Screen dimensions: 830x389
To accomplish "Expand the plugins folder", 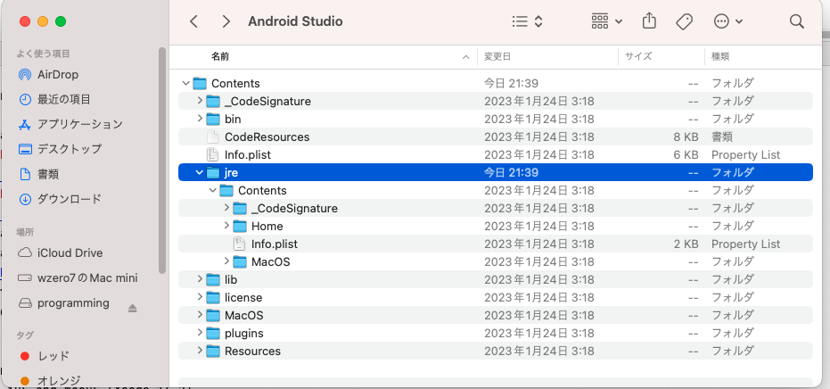I will (x=200, y=333).
